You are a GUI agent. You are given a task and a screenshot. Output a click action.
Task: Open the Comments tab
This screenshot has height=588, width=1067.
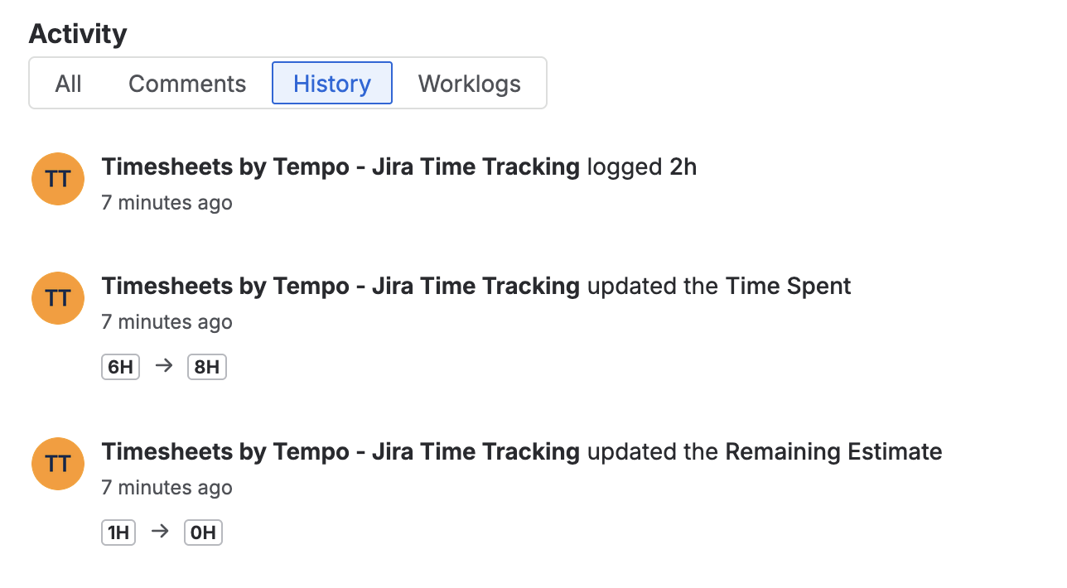(186, 83)
